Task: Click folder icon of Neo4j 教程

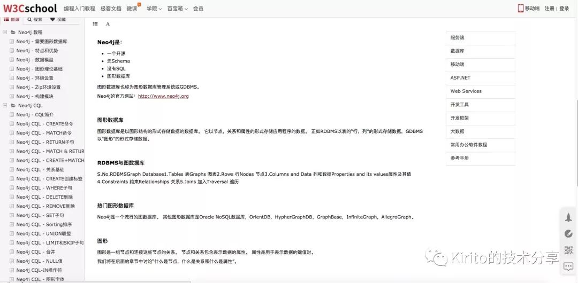Action: 13,33
